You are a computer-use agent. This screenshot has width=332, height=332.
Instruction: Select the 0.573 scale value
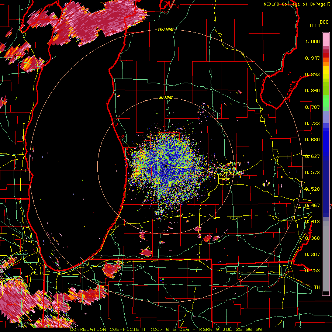pyautogui.click(x=312, y=173)
